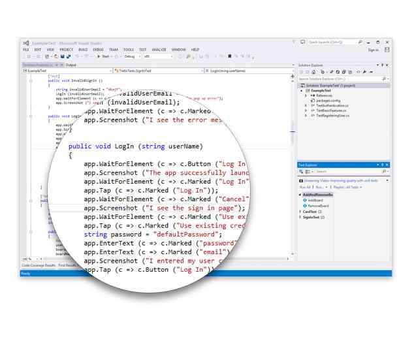Image resolution: width=412 pixels, height=341 pixels.
Task: Select the Solution 'ExampleTest' root node
Action: 343,86
